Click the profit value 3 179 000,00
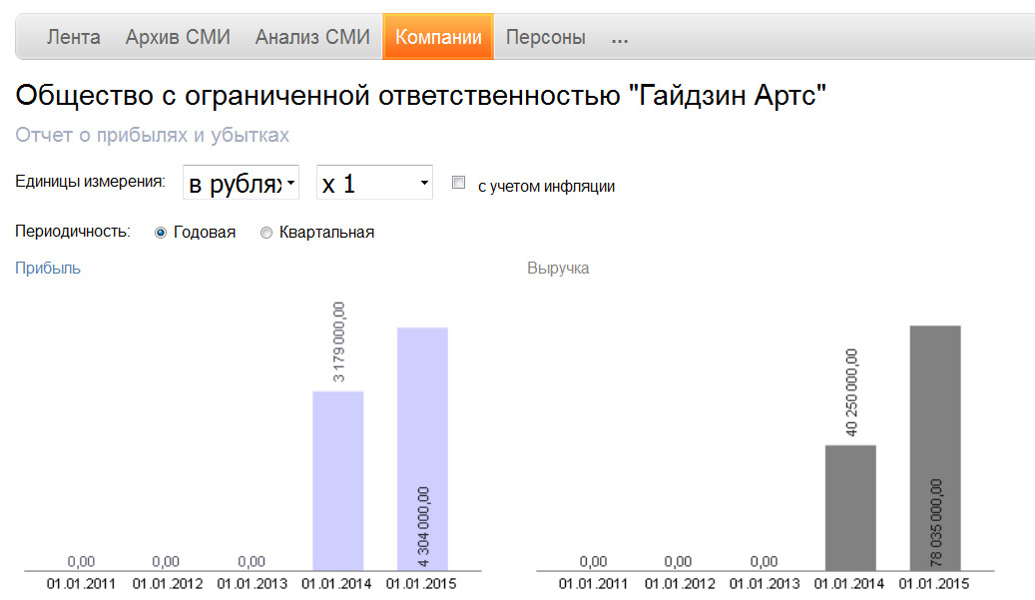Viewport: 1035px width, 600px height. click(x=338, y=341)
